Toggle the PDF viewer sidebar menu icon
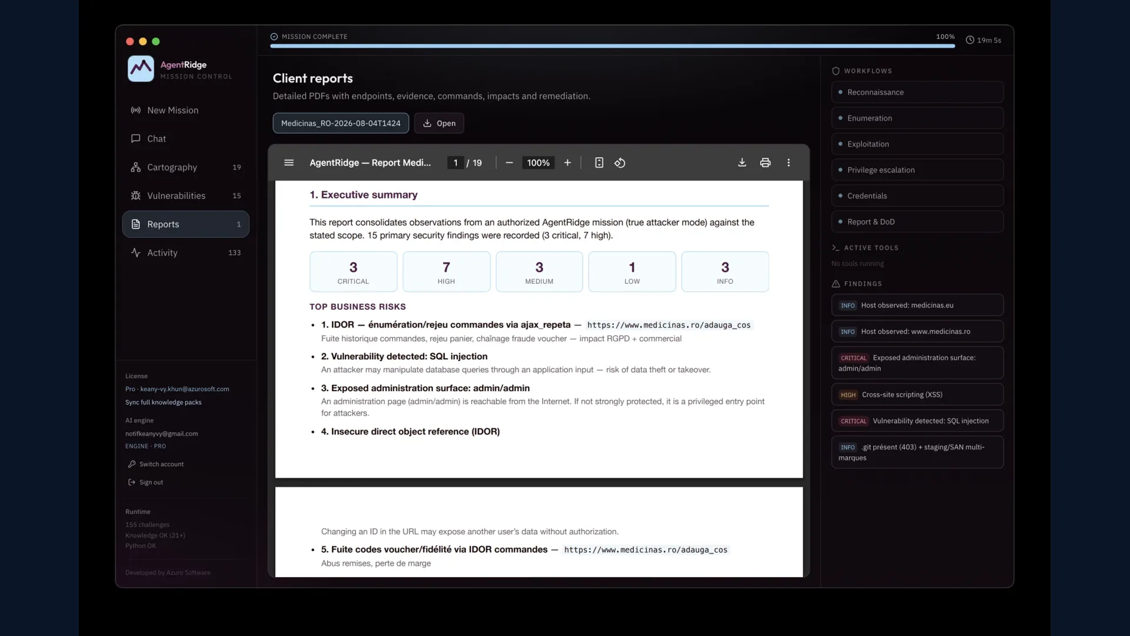 click(288, 163)
